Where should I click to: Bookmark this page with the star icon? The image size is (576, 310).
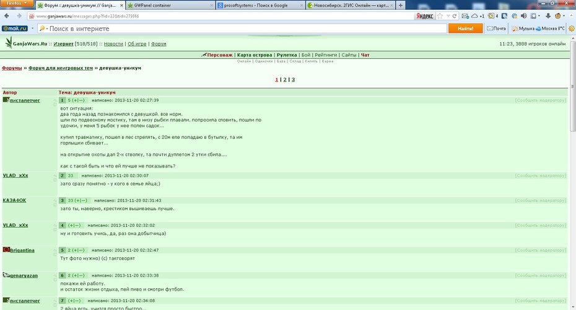pos(440,16)
